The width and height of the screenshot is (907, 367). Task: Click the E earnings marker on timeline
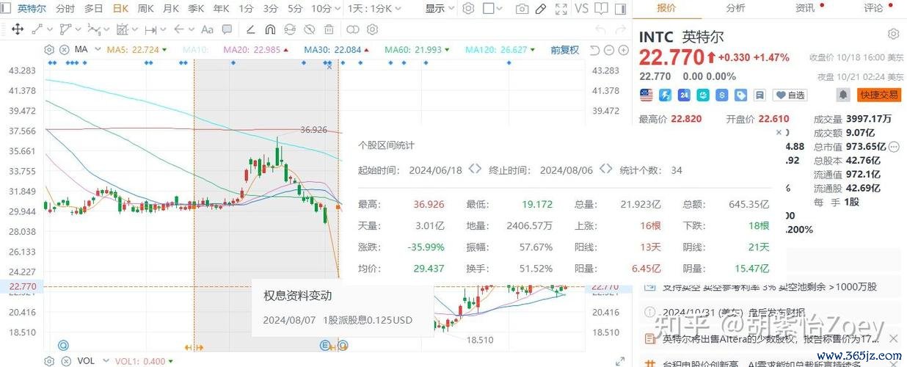coord(325,345)
